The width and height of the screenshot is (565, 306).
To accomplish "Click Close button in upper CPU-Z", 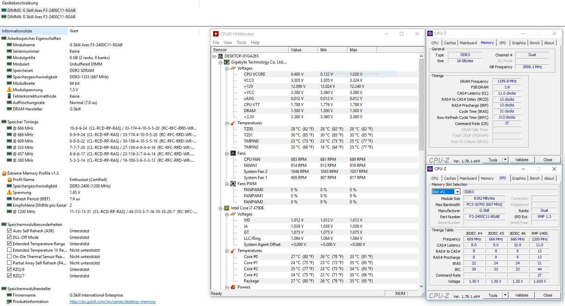I will pos(548,160).
